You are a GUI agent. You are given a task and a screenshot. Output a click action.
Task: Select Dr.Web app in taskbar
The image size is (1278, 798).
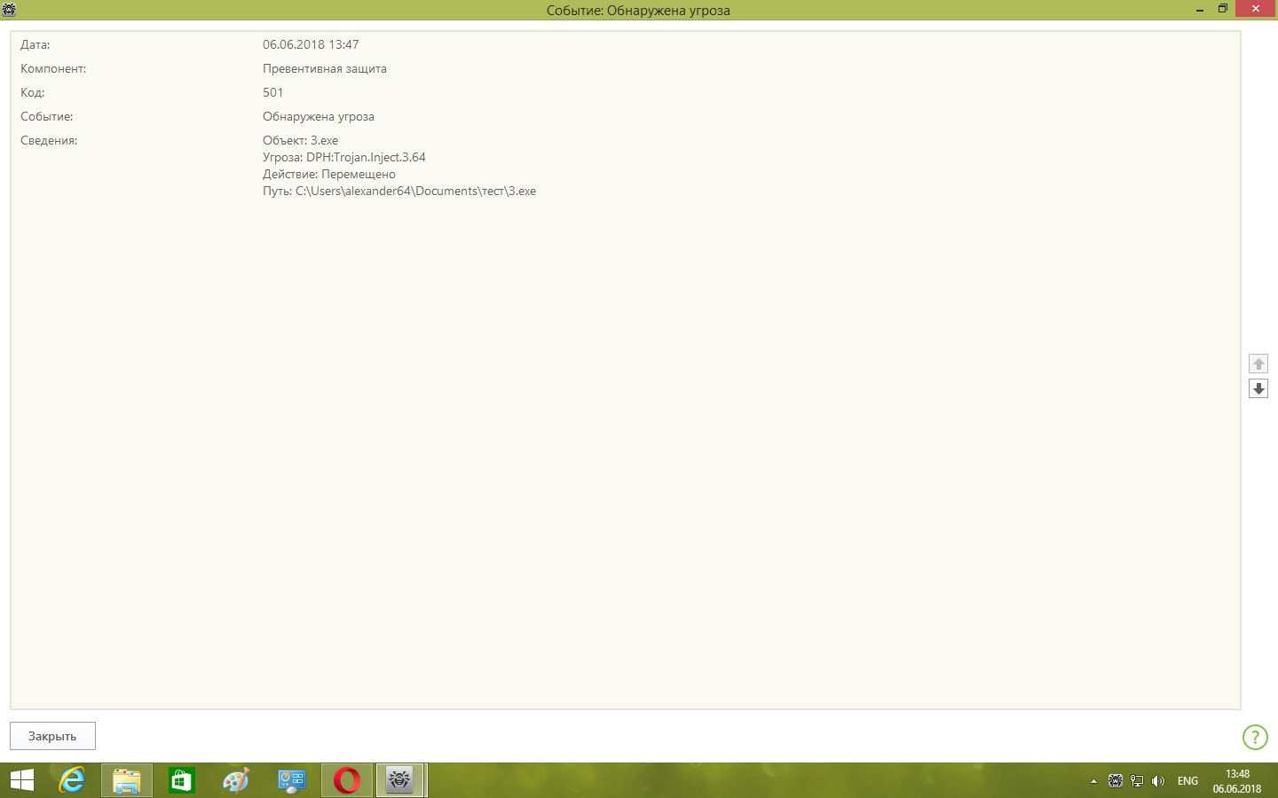click(x=400, y=780)
